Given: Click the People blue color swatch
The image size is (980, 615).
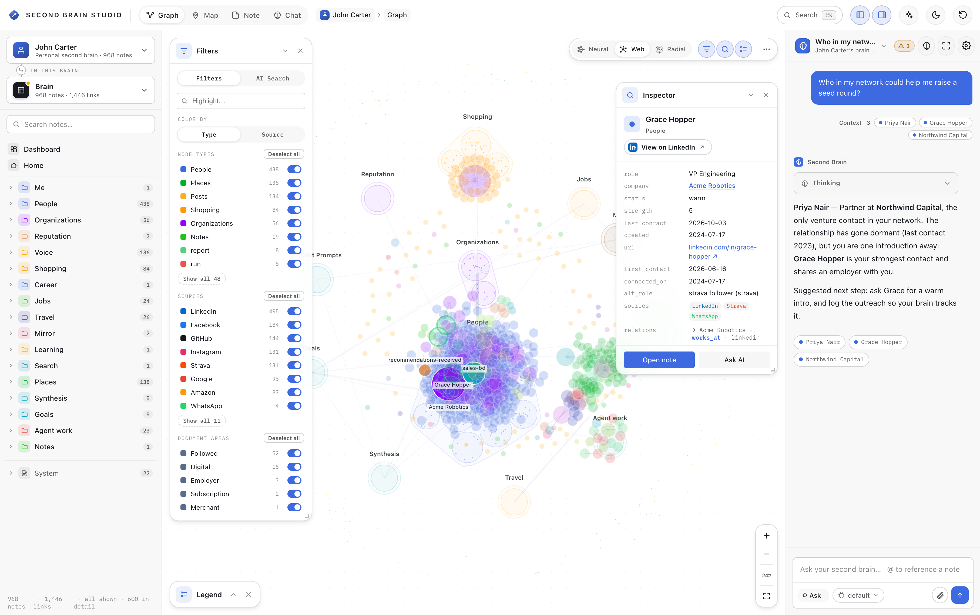Looking at the screenshot, I should point(183,169).
